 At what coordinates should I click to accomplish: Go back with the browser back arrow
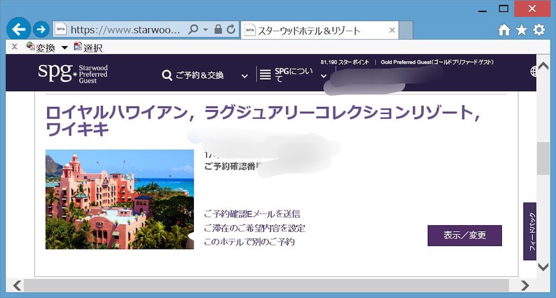point(18,29)
